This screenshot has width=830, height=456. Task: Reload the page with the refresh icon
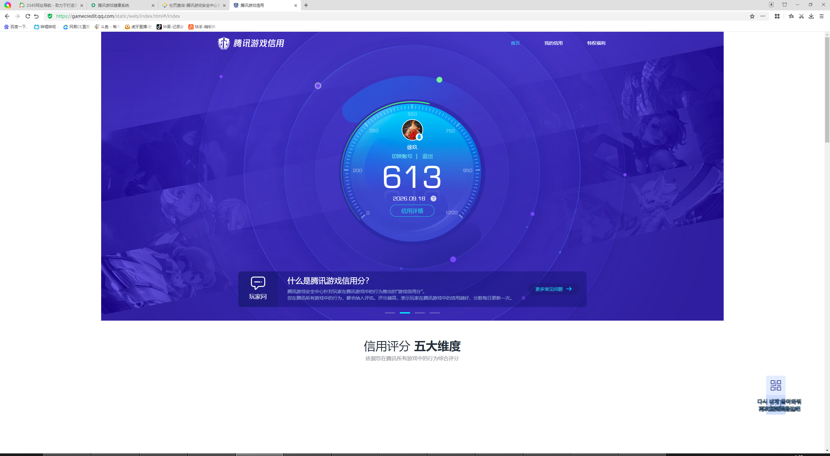coord(28,16)
